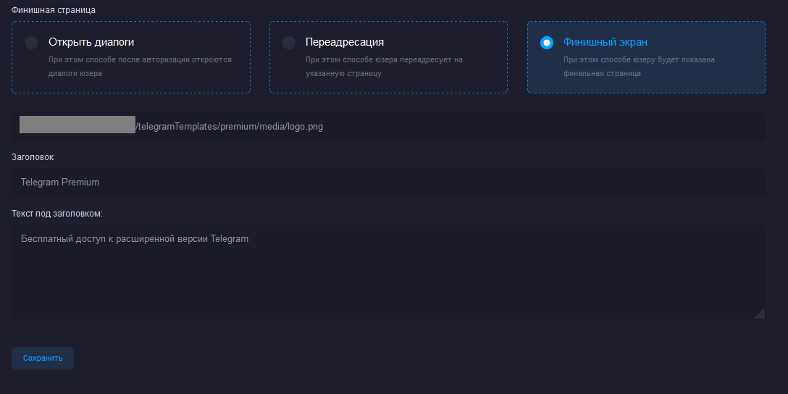Focus the logo.png image path field
Viewport: 788px width, 394px height.
point(507,126)
